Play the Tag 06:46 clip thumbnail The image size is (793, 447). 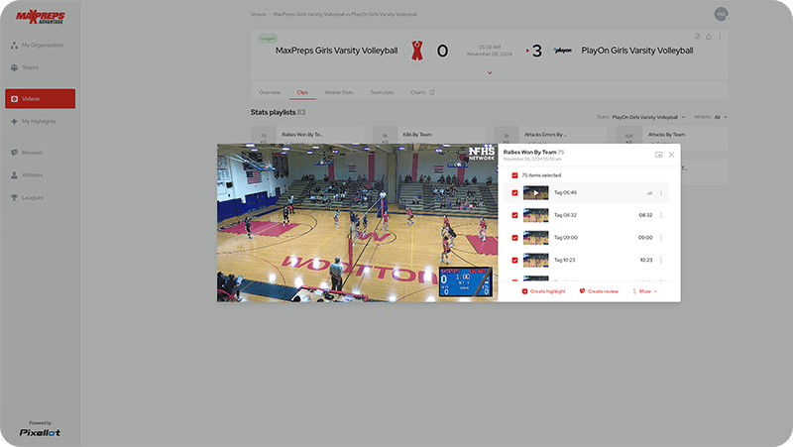click(535, 192)
